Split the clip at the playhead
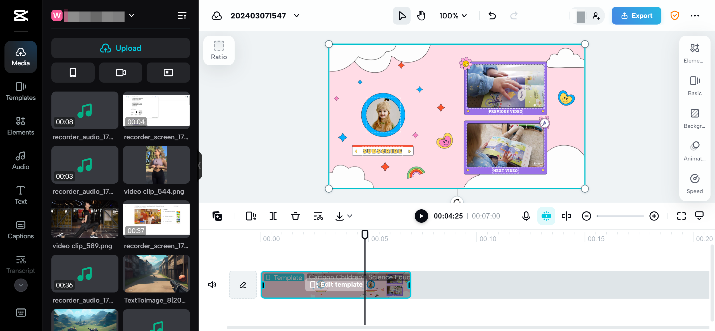 click(x=273, y=216)
